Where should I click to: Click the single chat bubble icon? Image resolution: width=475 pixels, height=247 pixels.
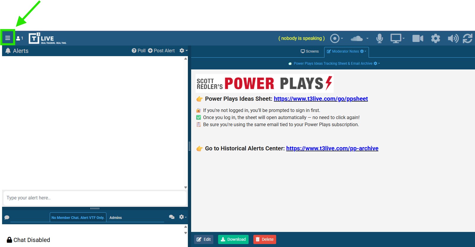(7, 217)
